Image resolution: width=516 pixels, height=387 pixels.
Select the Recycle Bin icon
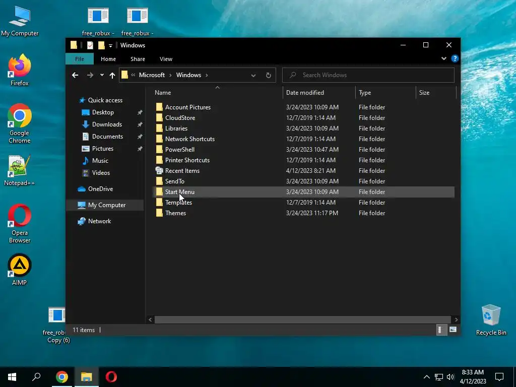(x=491, y=320)
